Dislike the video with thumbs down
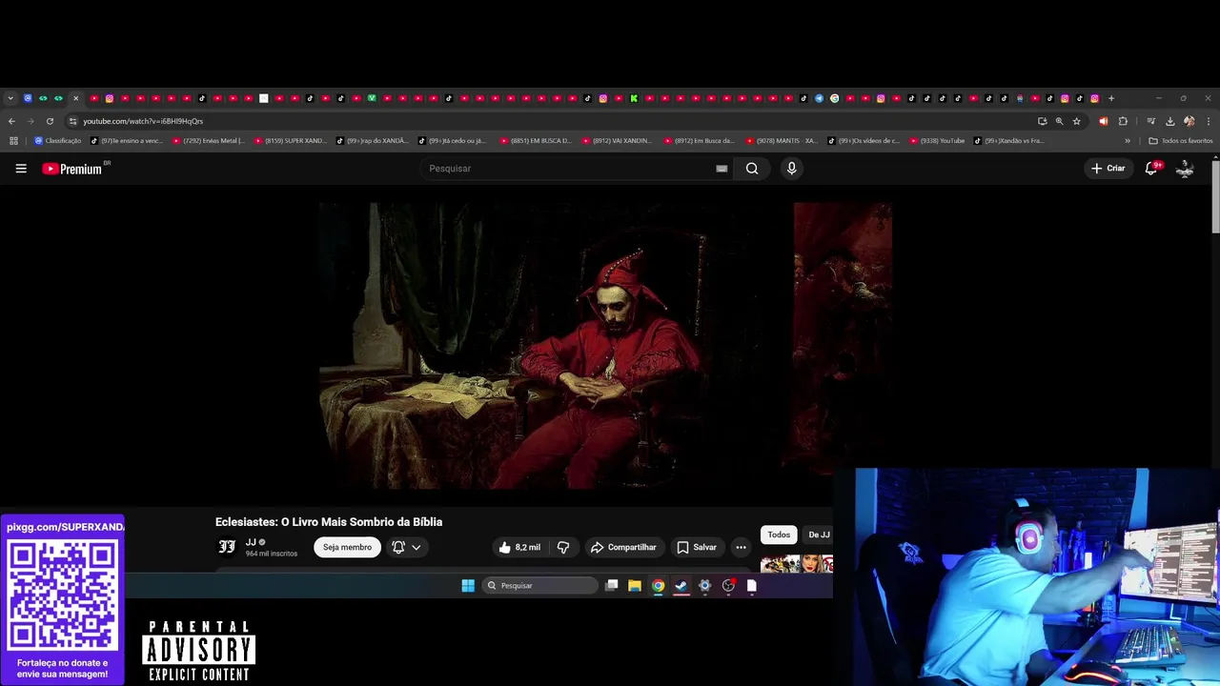The image size is (1220, 686). pyautogui.click(x=563, y=547)
